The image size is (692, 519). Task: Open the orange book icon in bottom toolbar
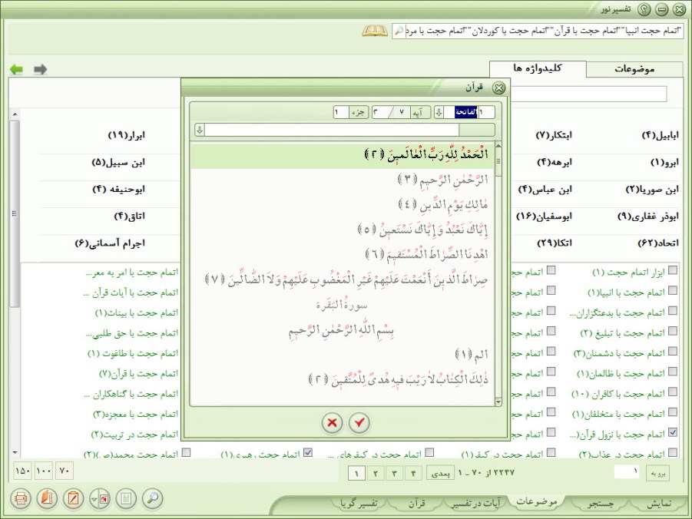(47, 499)
